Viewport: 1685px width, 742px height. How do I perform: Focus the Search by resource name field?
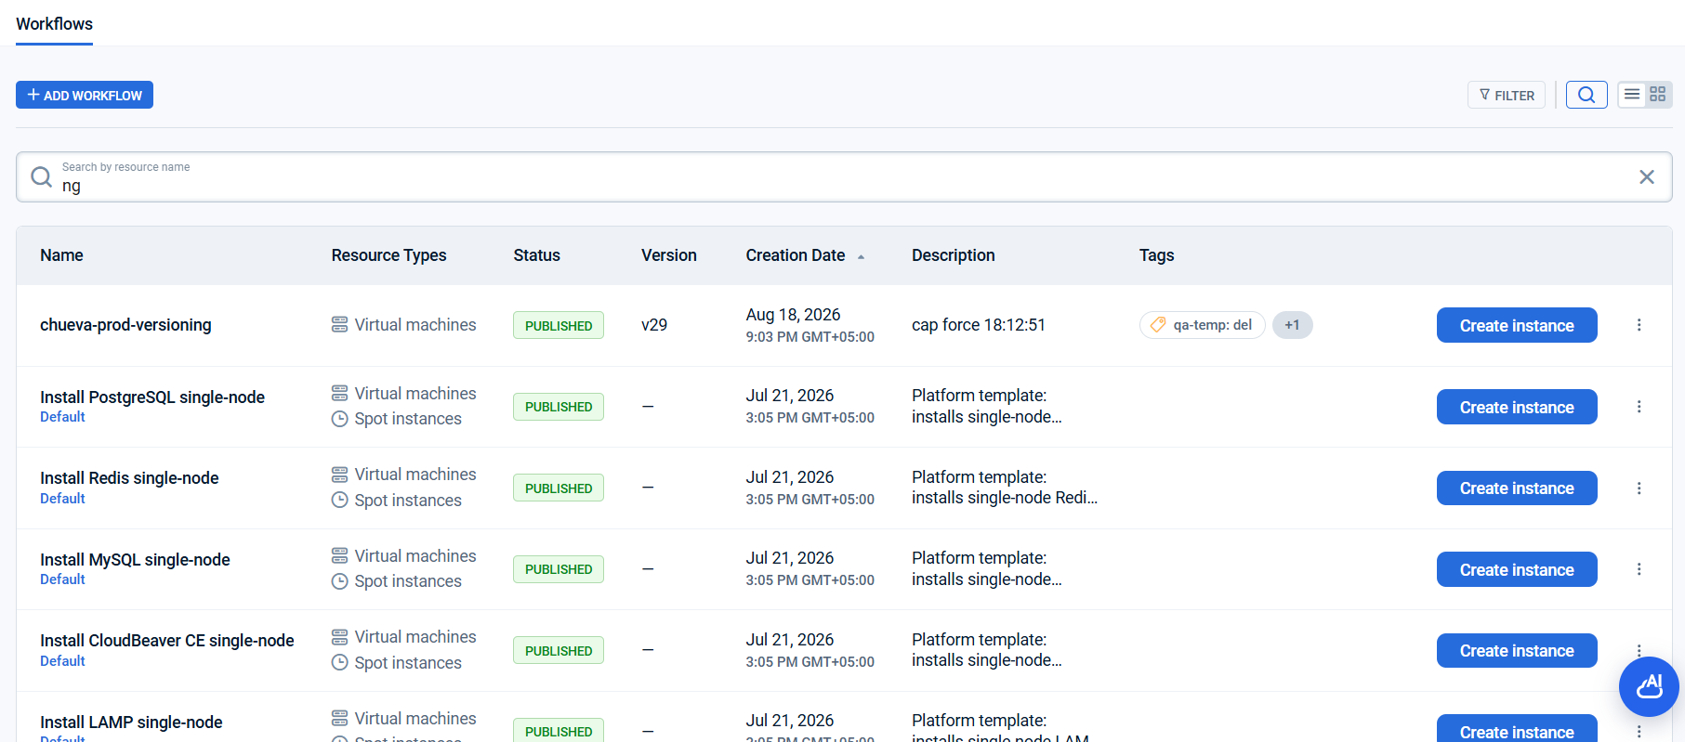[x=844, y=176]
